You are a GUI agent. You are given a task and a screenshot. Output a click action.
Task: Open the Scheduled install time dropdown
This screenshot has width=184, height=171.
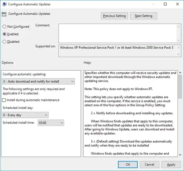coord(51,123)
